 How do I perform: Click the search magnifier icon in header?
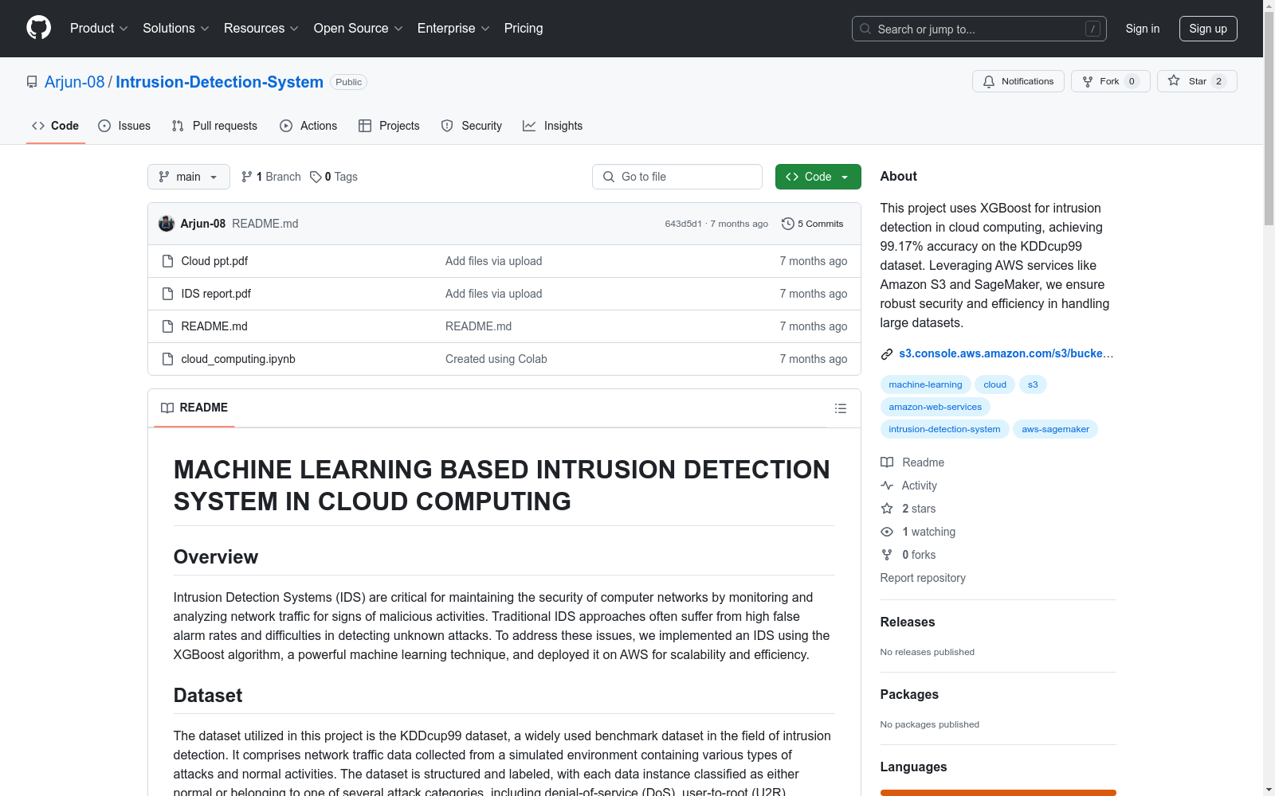(865, 29)
